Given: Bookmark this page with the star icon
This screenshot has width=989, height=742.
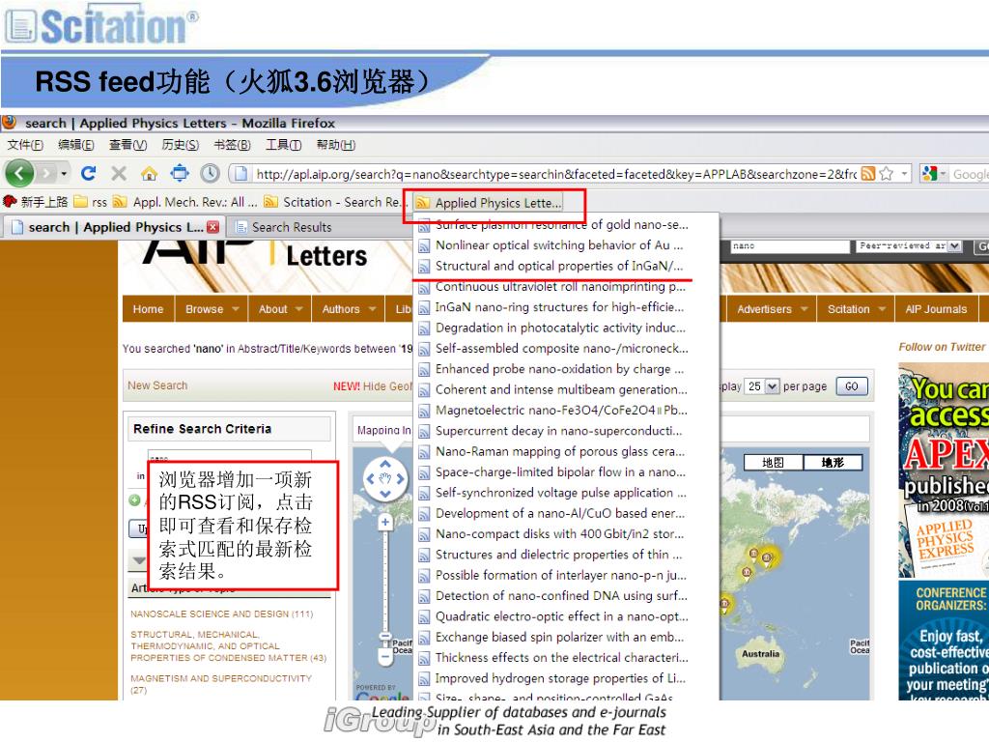Looking at the screenshot, I should 887,174.
